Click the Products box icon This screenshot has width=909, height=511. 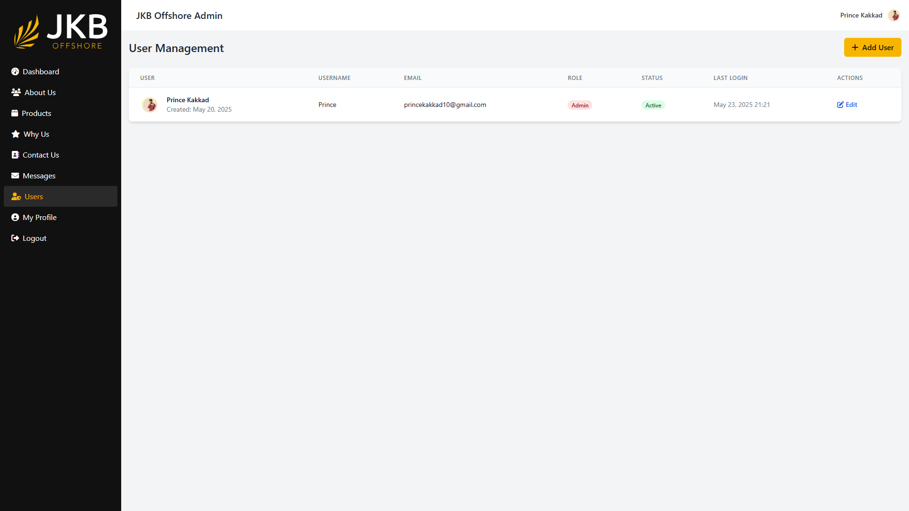(15, 113)
